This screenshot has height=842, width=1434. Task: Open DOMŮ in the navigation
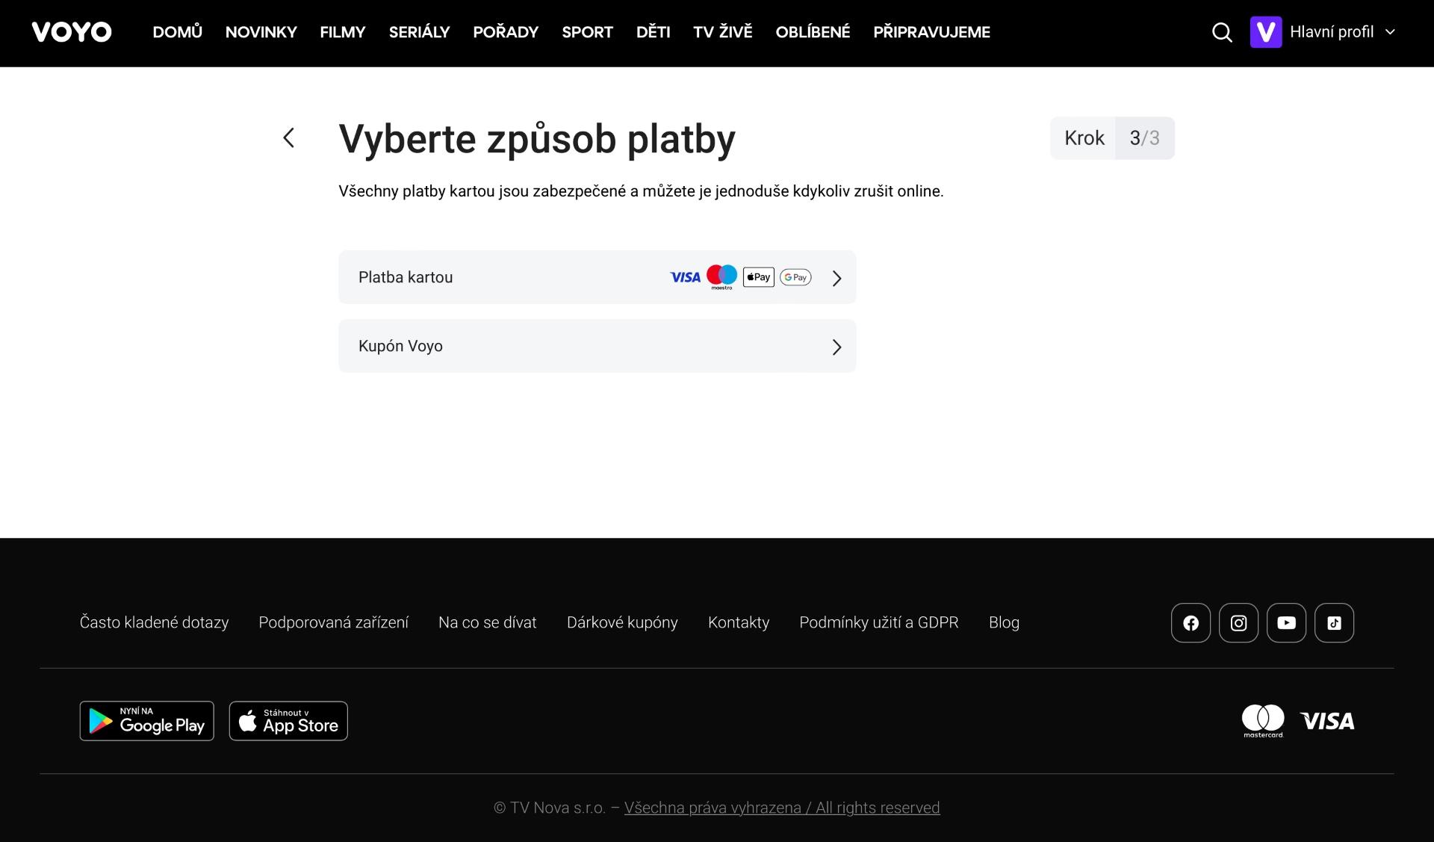pos(178,32)
